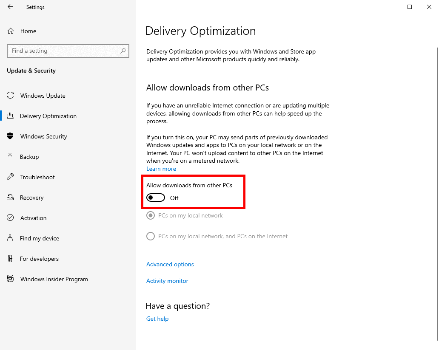Open Recovery settings

click(x=68, y=198)
